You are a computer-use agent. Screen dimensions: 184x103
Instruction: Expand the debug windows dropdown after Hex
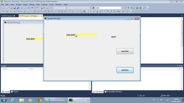click(x=129, y=11)
